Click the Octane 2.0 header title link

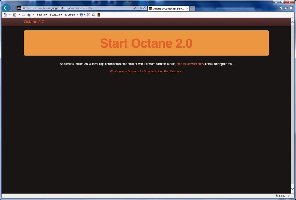point(34,22)
